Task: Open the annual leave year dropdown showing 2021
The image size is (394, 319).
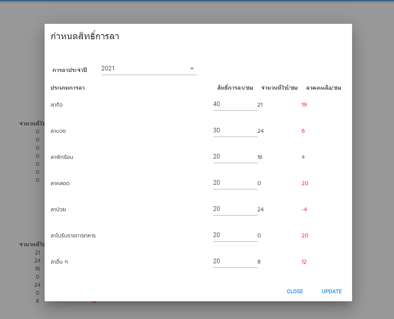Action: (149, 68)
